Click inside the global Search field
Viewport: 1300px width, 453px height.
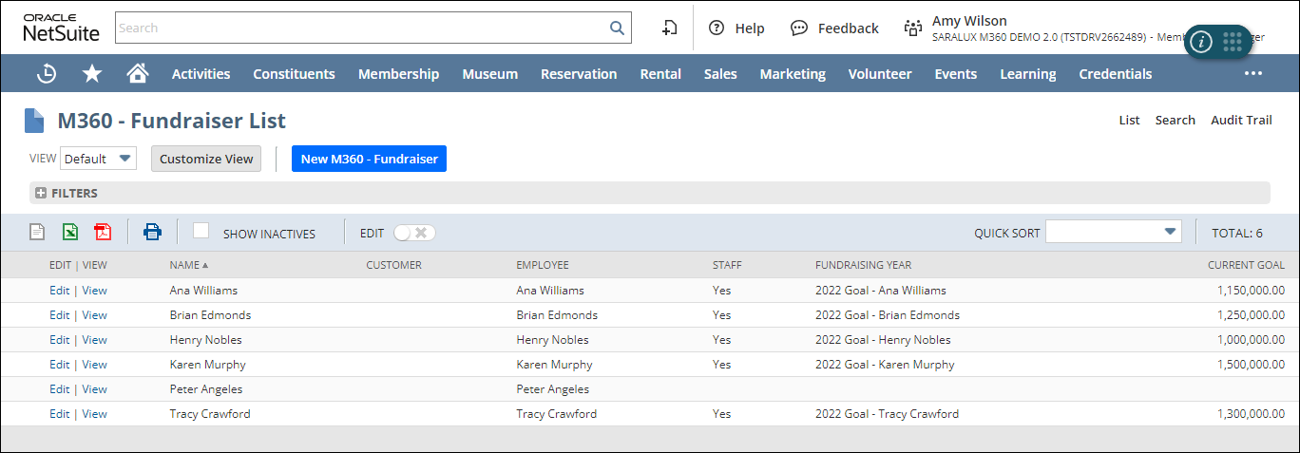(361, 28)
